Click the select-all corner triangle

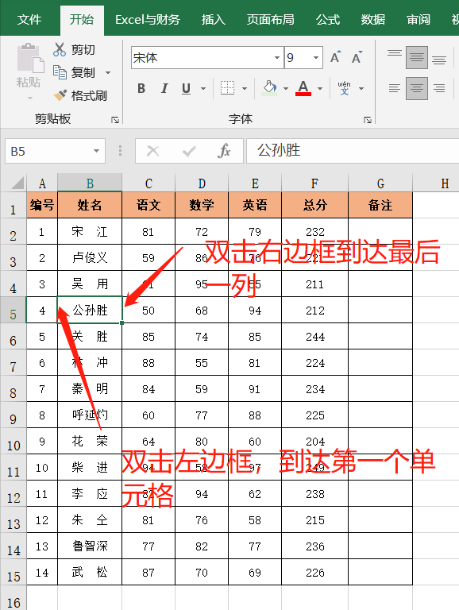[x=17, y=182]
